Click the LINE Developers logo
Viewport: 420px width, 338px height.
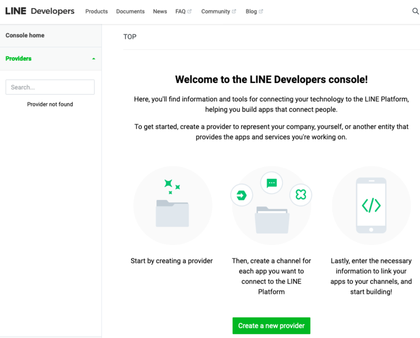tap(40, 11)
